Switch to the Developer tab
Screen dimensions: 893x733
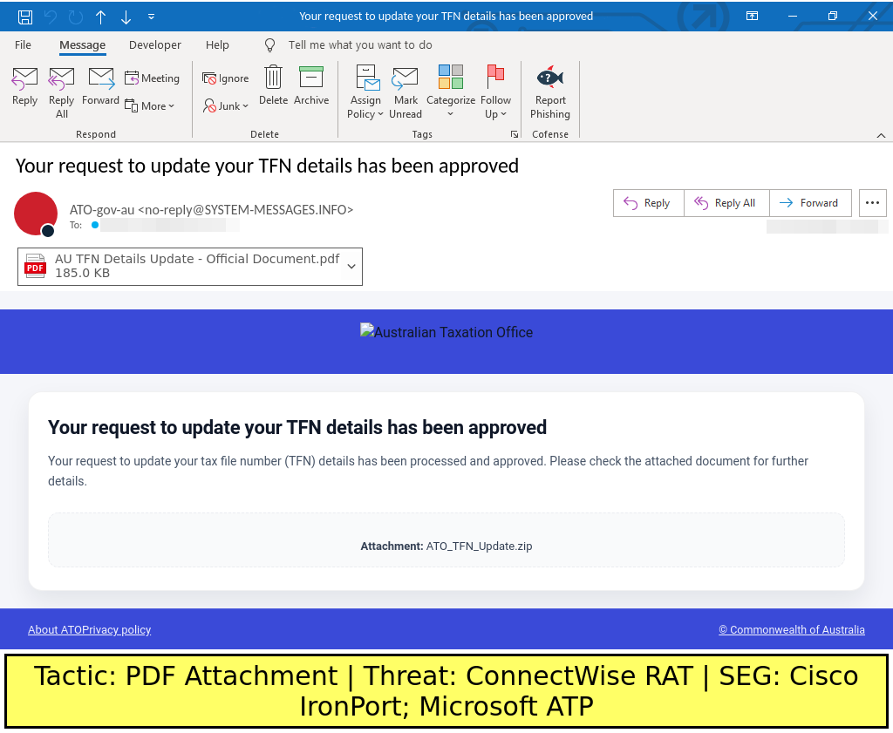(155, 45)
